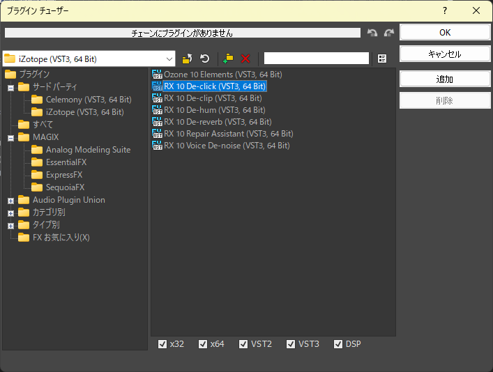The image size is (493, 372).
Task: Select Analog Modeling Suite label
Action: 89,150
